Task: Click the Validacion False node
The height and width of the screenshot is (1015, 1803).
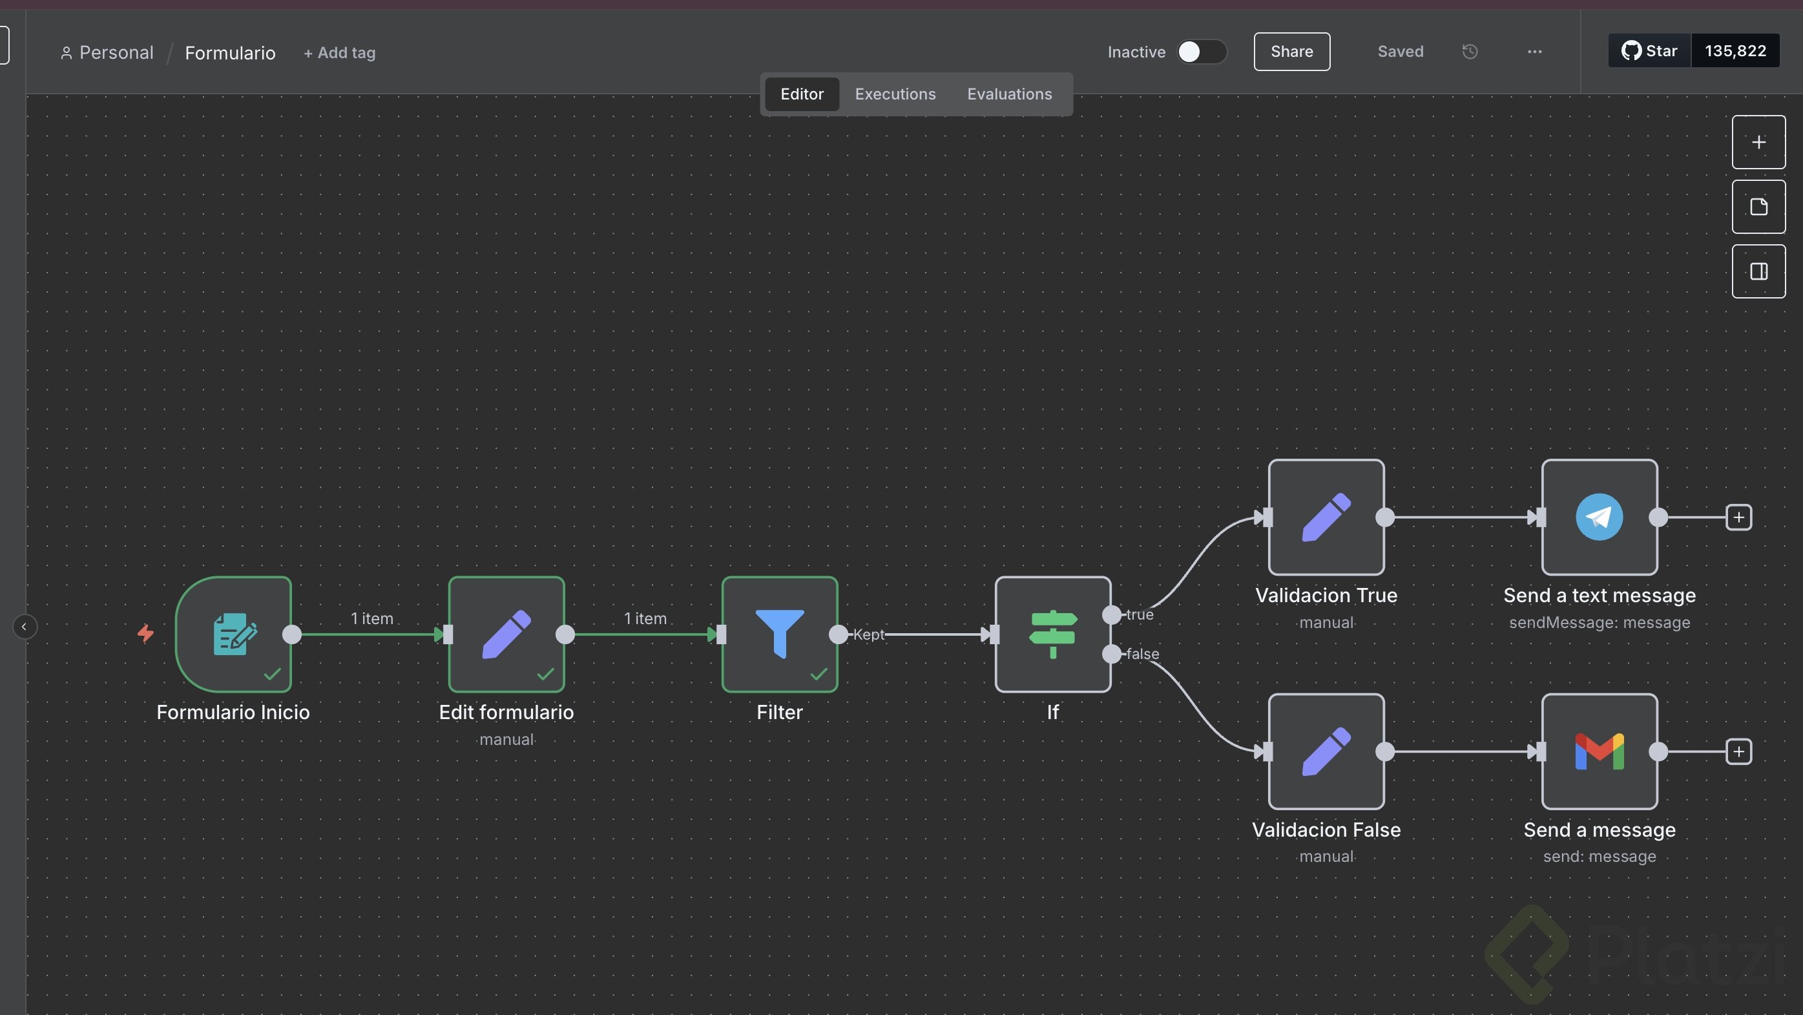Action: click(1326, 751)
